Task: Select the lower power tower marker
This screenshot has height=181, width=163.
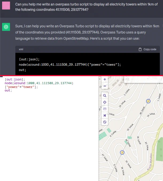Action: tap(122, 153)
